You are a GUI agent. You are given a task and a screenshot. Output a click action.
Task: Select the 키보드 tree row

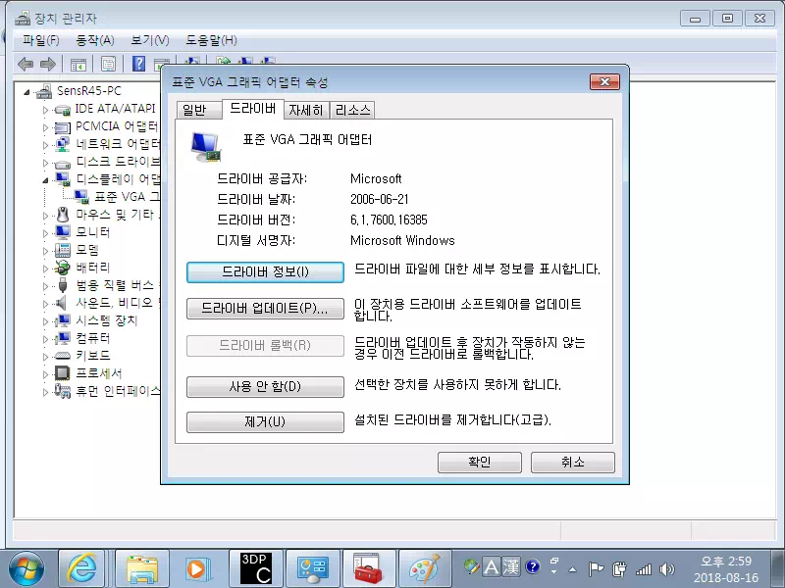92,356
